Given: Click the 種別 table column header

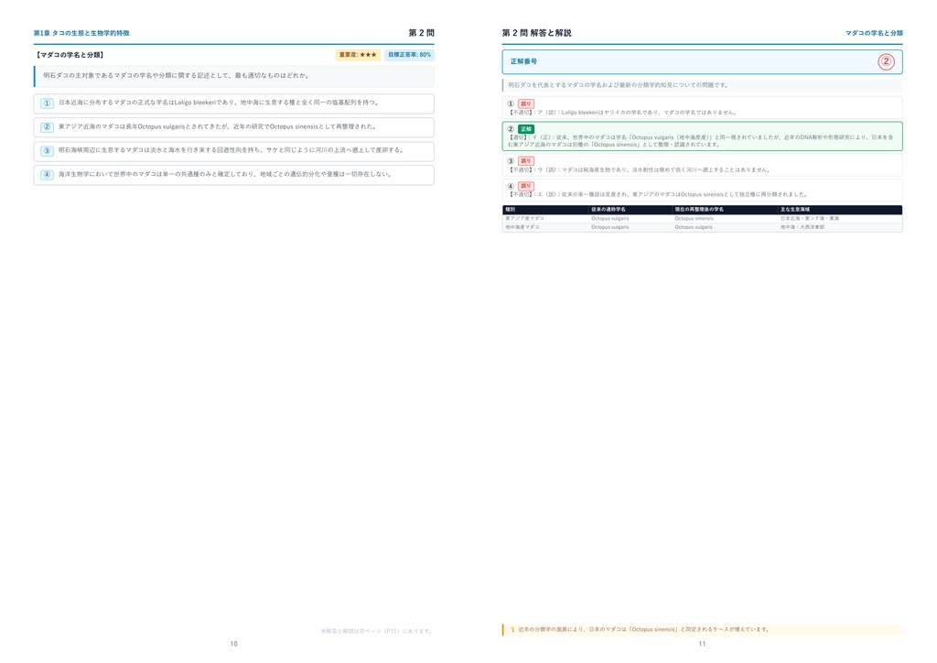Looking at the screenshot, I should [x=511, y=210].
